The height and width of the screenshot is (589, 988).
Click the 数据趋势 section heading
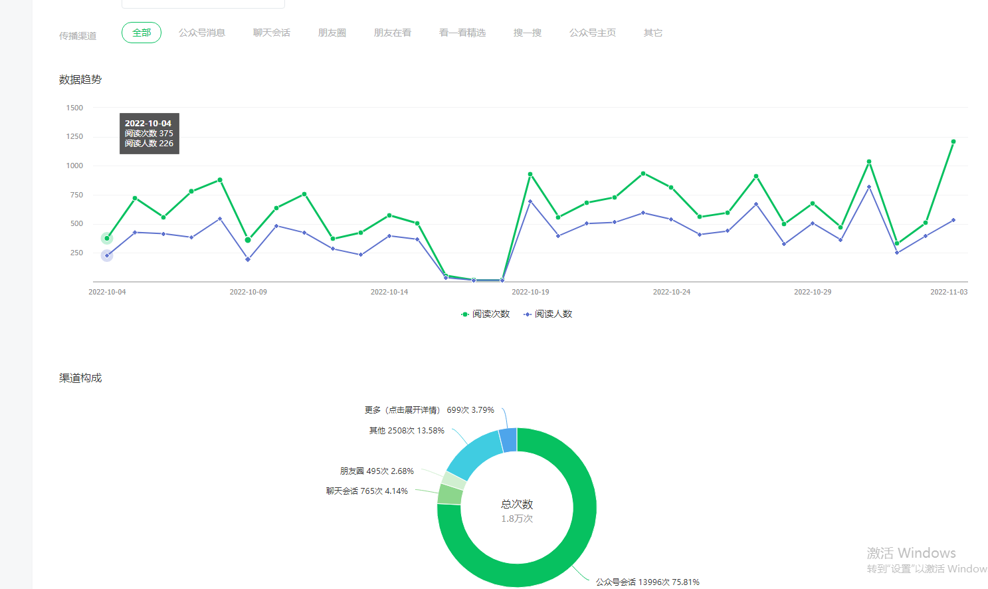click(80, 80)
